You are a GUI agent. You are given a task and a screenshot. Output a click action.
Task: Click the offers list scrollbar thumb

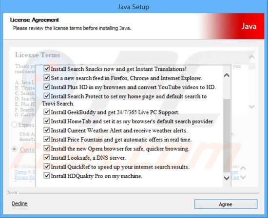pyautogui.click(x=227, y=135)
